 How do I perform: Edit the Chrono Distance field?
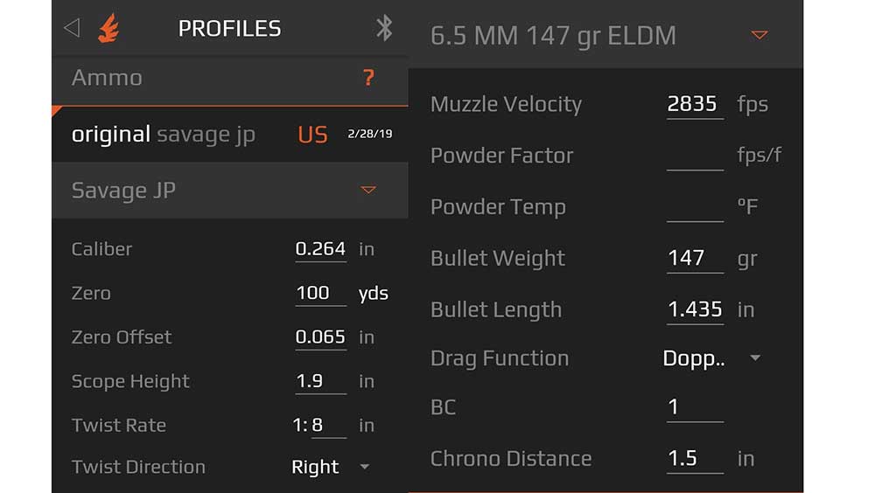pos(695,459)
